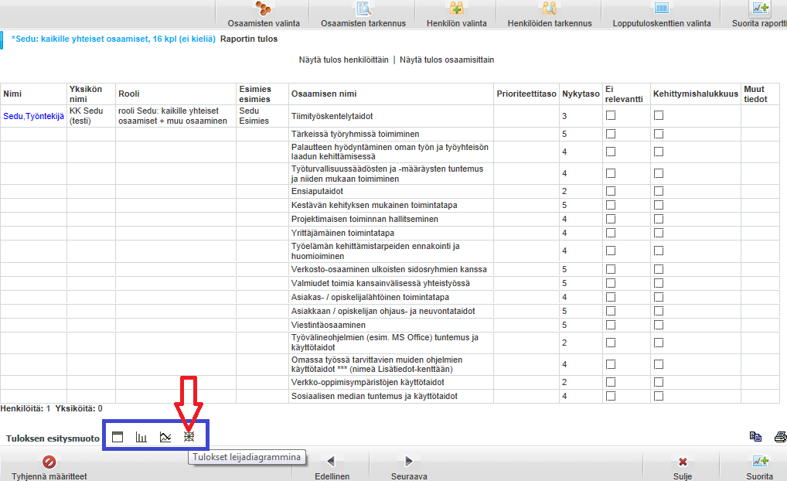Check Kehittymishalukkuus for Yrittäjämäinen toimintatapa

[x=659, y=233]
